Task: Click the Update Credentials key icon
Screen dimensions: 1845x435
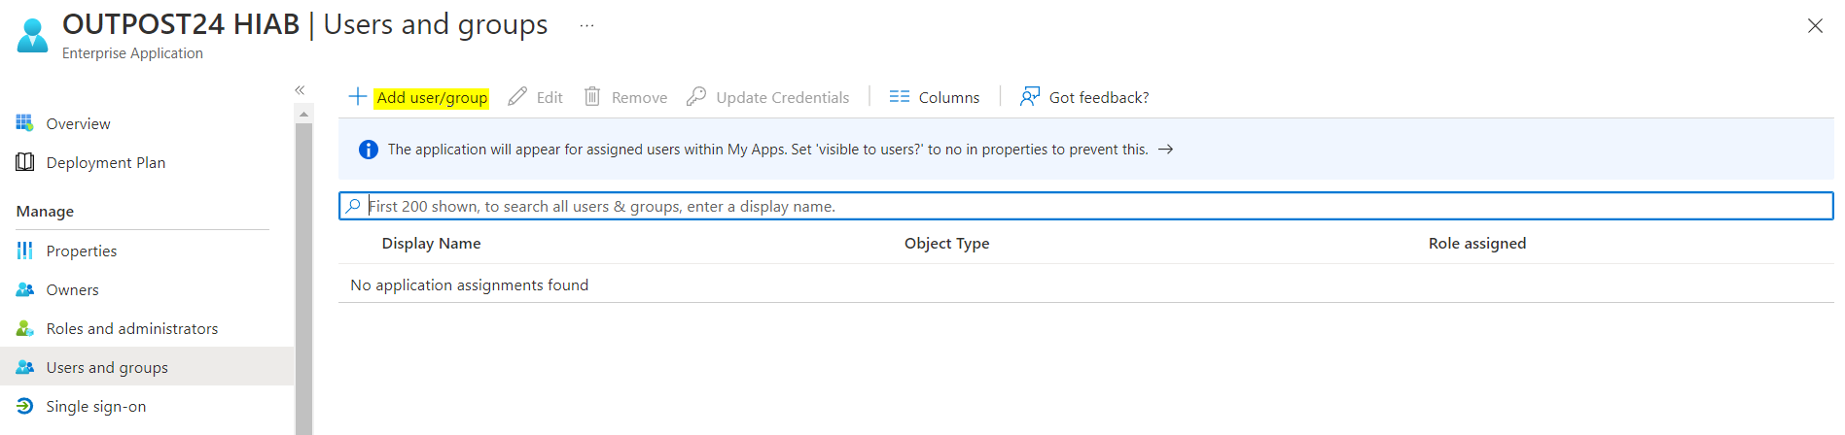Action: (696, 97)
